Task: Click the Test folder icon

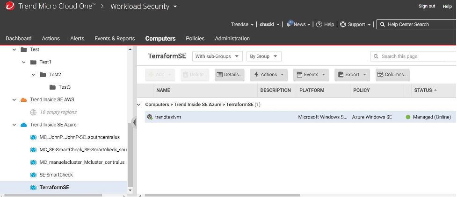Action: 24,49
